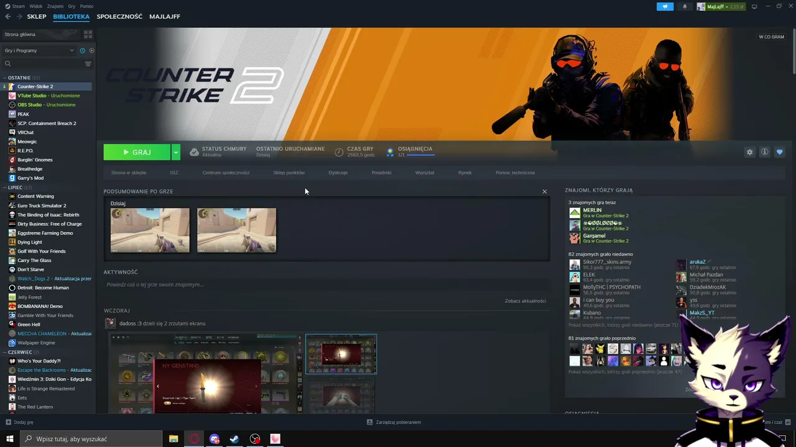Switch library to grid collections view
This screenshot has width=796, height=447.
[88, 34]
